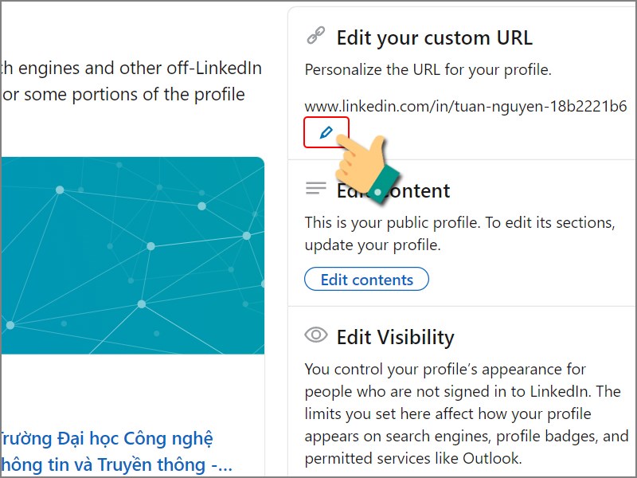This screenshot has height=478, width=637.
Task: Click the pencil icon to edit custom URL
Action: [326, 132]
